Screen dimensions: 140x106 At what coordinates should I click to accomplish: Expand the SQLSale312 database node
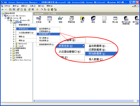pyautogui.click(x=14, y=44)
